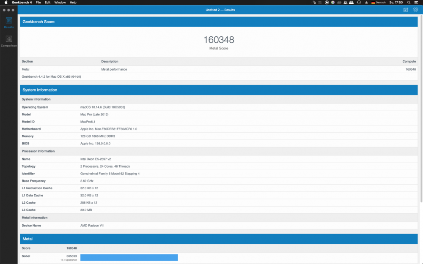
Task: Click the Metal section Score value 160348
Action: tap(71, 248)
